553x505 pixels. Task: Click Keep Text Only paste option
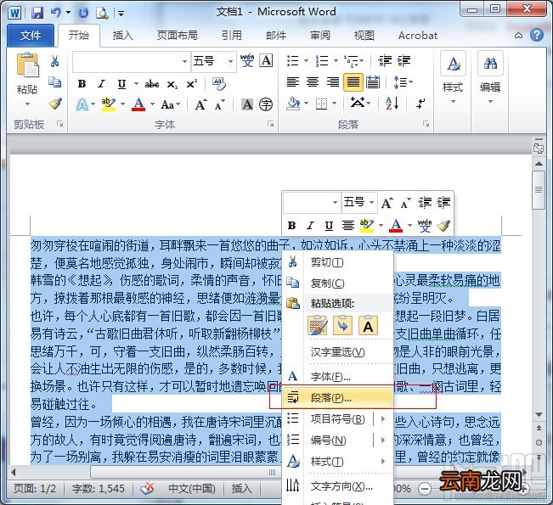coord(368,325)
